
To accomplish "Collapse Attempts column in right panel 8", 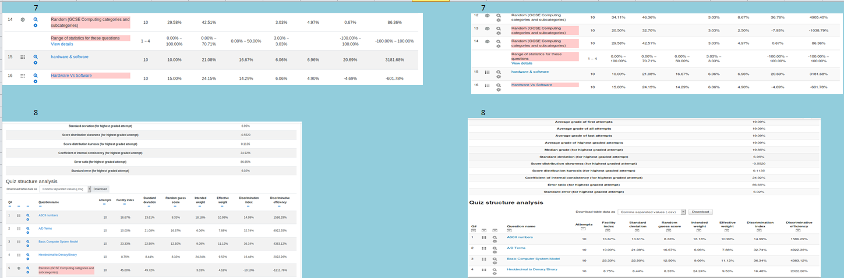I will (x=583, y=229).
